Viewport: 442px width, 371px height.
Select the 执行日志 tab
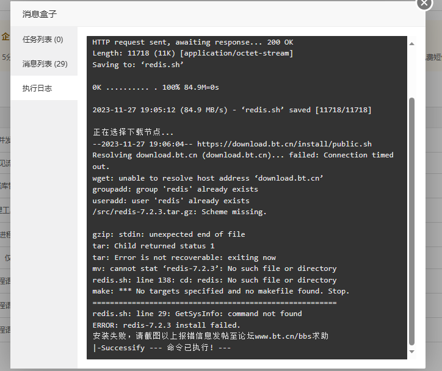pos(37,88)
